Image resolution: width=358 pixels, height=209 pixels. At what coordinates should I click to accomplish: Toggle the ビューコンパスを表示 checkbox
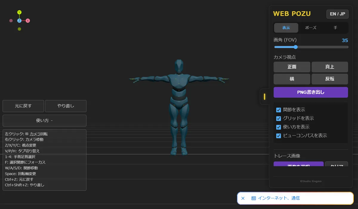pos(279,136)
